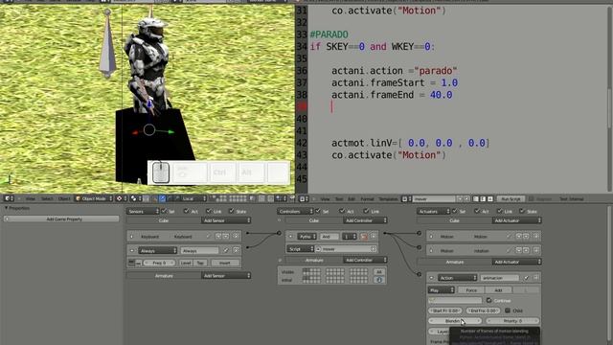Open the Script mode dropdown in Python controller
613x345 pixels.
301,249
